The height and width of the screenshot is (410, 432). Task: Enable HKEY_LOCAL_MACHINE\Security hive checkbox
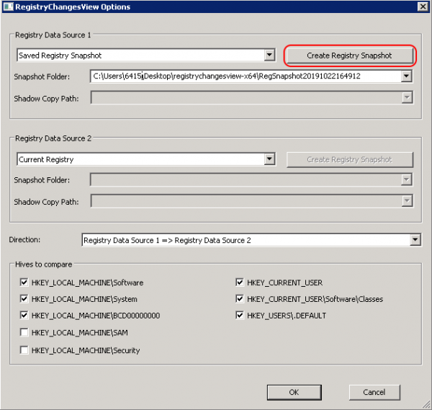[x=24, y=350]
